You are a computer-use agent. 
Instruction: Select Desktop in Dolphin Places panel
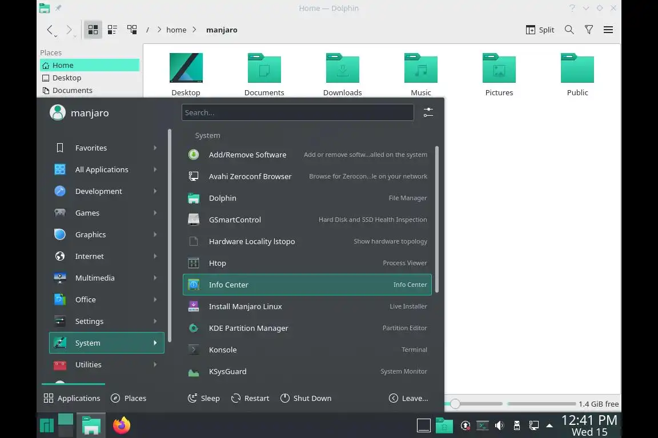[x=90, y=78]
